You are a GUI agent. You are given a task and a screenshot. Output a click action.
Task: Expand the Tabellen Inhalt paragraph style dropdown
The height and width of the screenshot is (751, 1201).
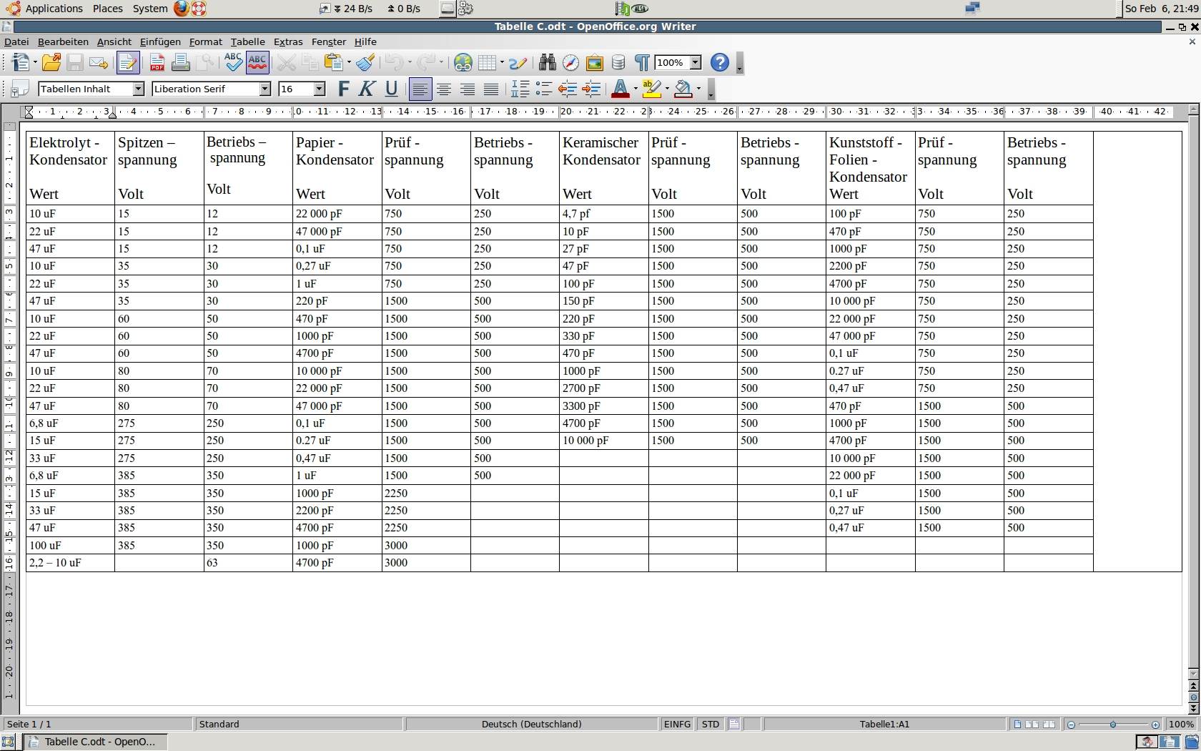(x=139, y=89)
